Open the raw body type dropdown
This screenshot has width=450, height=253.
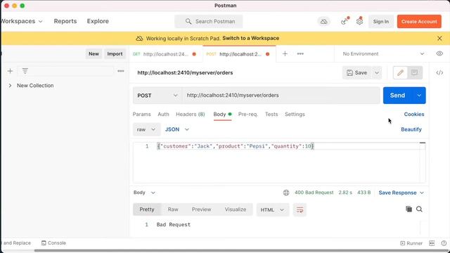tap(146, 129)
